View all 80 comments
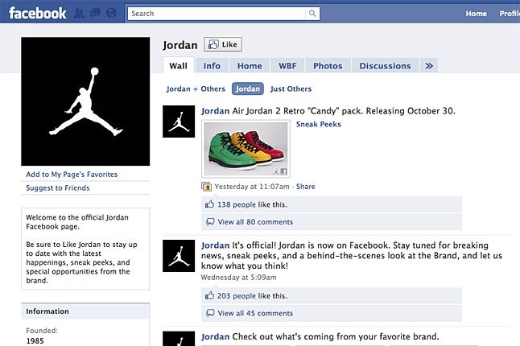 [255, 222]
